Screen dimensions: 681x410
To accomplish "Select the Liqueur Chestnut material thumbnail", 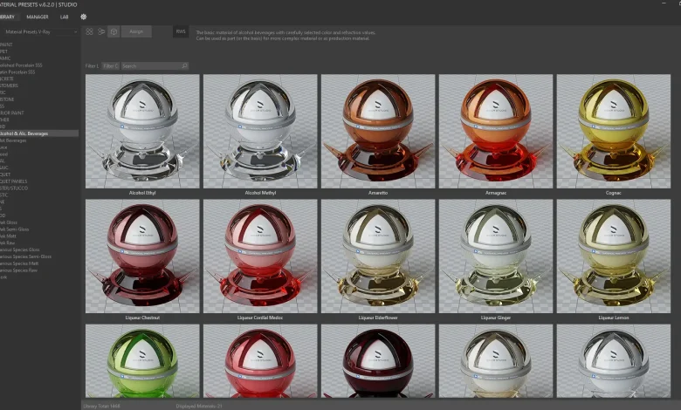I will (142, 256).
